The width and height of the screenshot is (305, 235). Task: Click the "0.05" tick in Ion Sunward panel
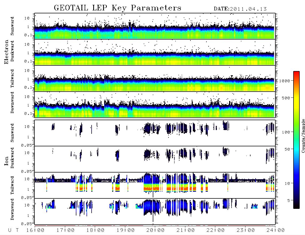click(26, 145)
